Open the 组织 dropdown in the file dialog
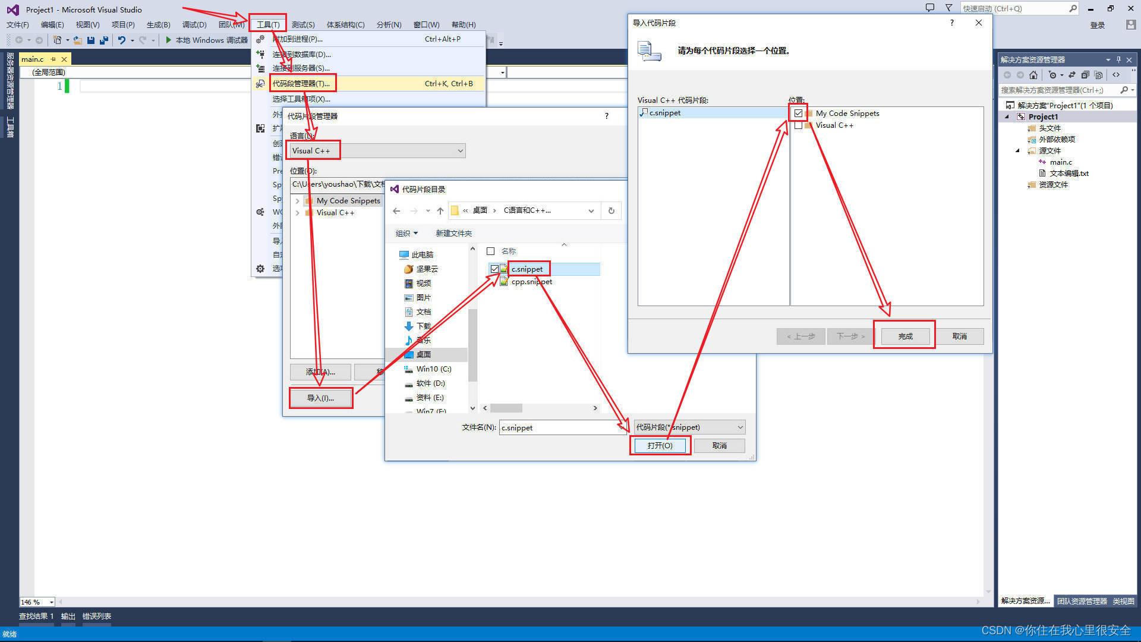Screen dimensions: 1141x642 (407, 234)
